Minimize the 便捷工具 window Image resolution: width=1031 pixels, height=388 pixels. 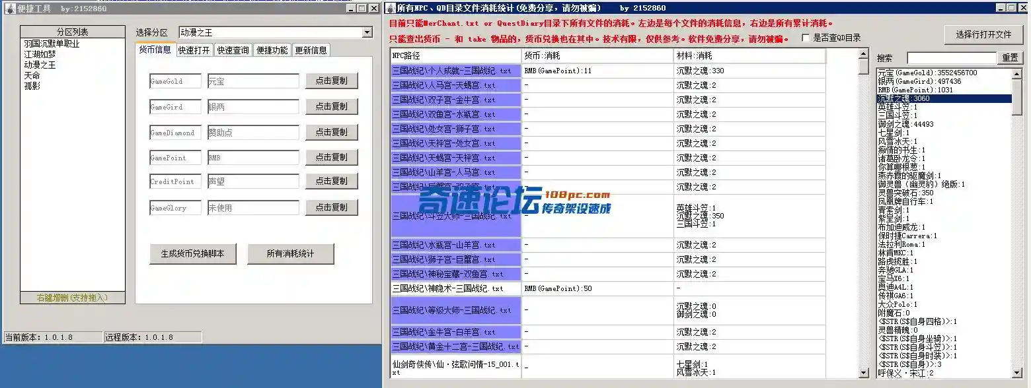coord(352,9)
